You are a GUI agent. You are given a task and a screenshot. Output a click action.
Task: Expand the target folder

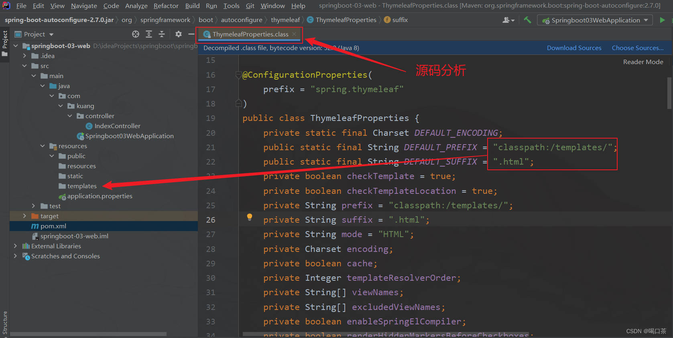24,216
